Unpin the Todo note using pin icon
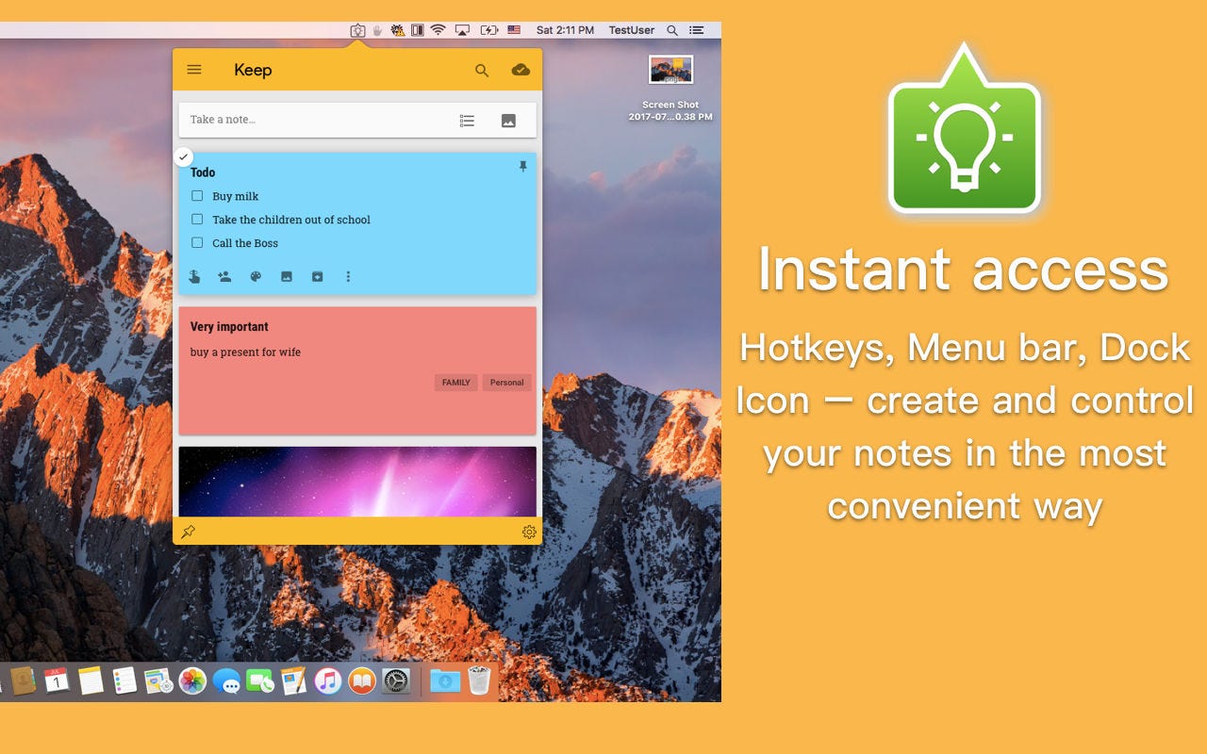Viewport: 1207px width, 754px height. (523, 167)
